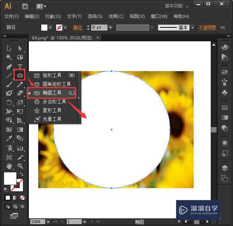Click the control bar stroke swatch
This screenshot has height=226, width=233.
tap(59, 28)
